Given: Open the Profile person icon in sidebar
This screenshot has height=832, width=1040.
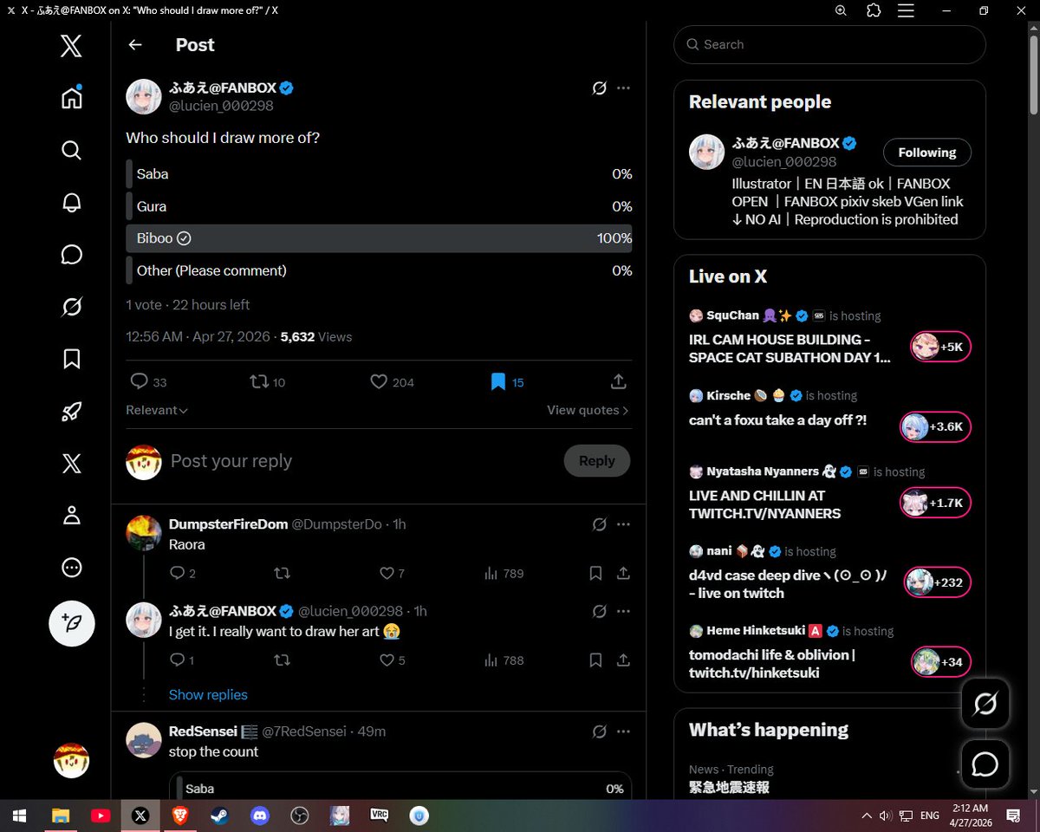Looking at the screenshot, I should point(71,516).
